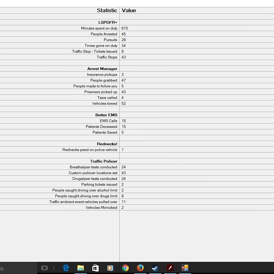Click the Adobe Flash taskbar icon

coord(170,268)
